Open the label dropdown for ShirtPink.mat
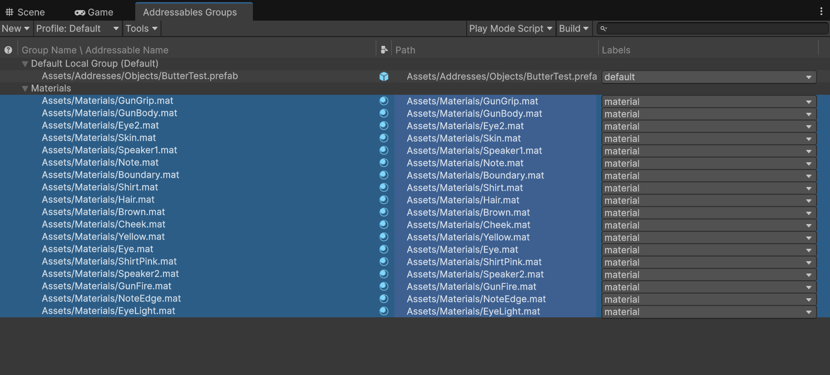 709,262
